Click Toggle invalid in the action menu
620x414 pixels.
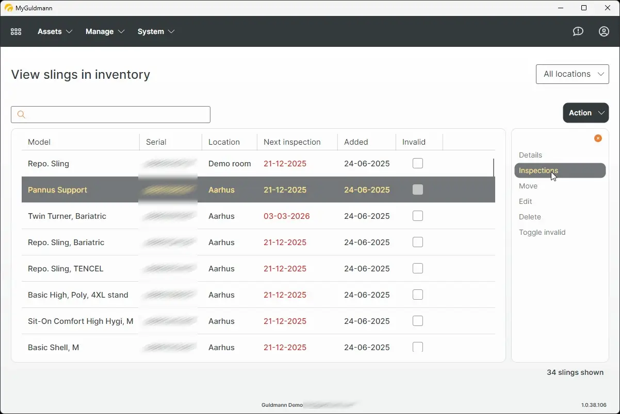point(542,232)
